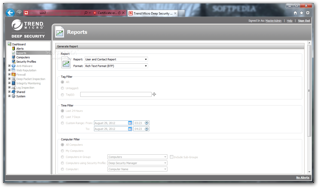Click the Tag(s) text input field
The image size is (319, 188).
(116, 95)
